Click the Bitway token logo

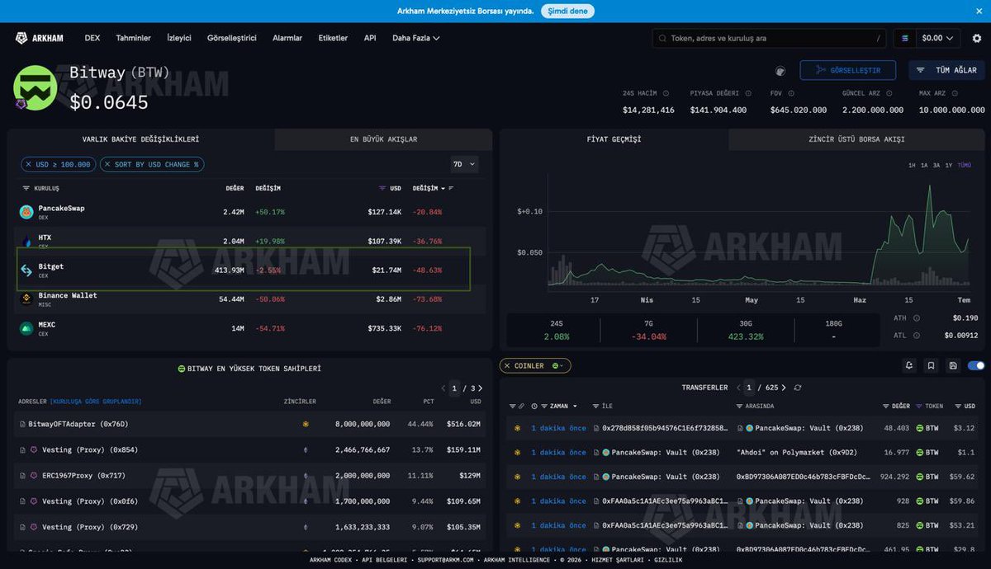coord(35,88)
